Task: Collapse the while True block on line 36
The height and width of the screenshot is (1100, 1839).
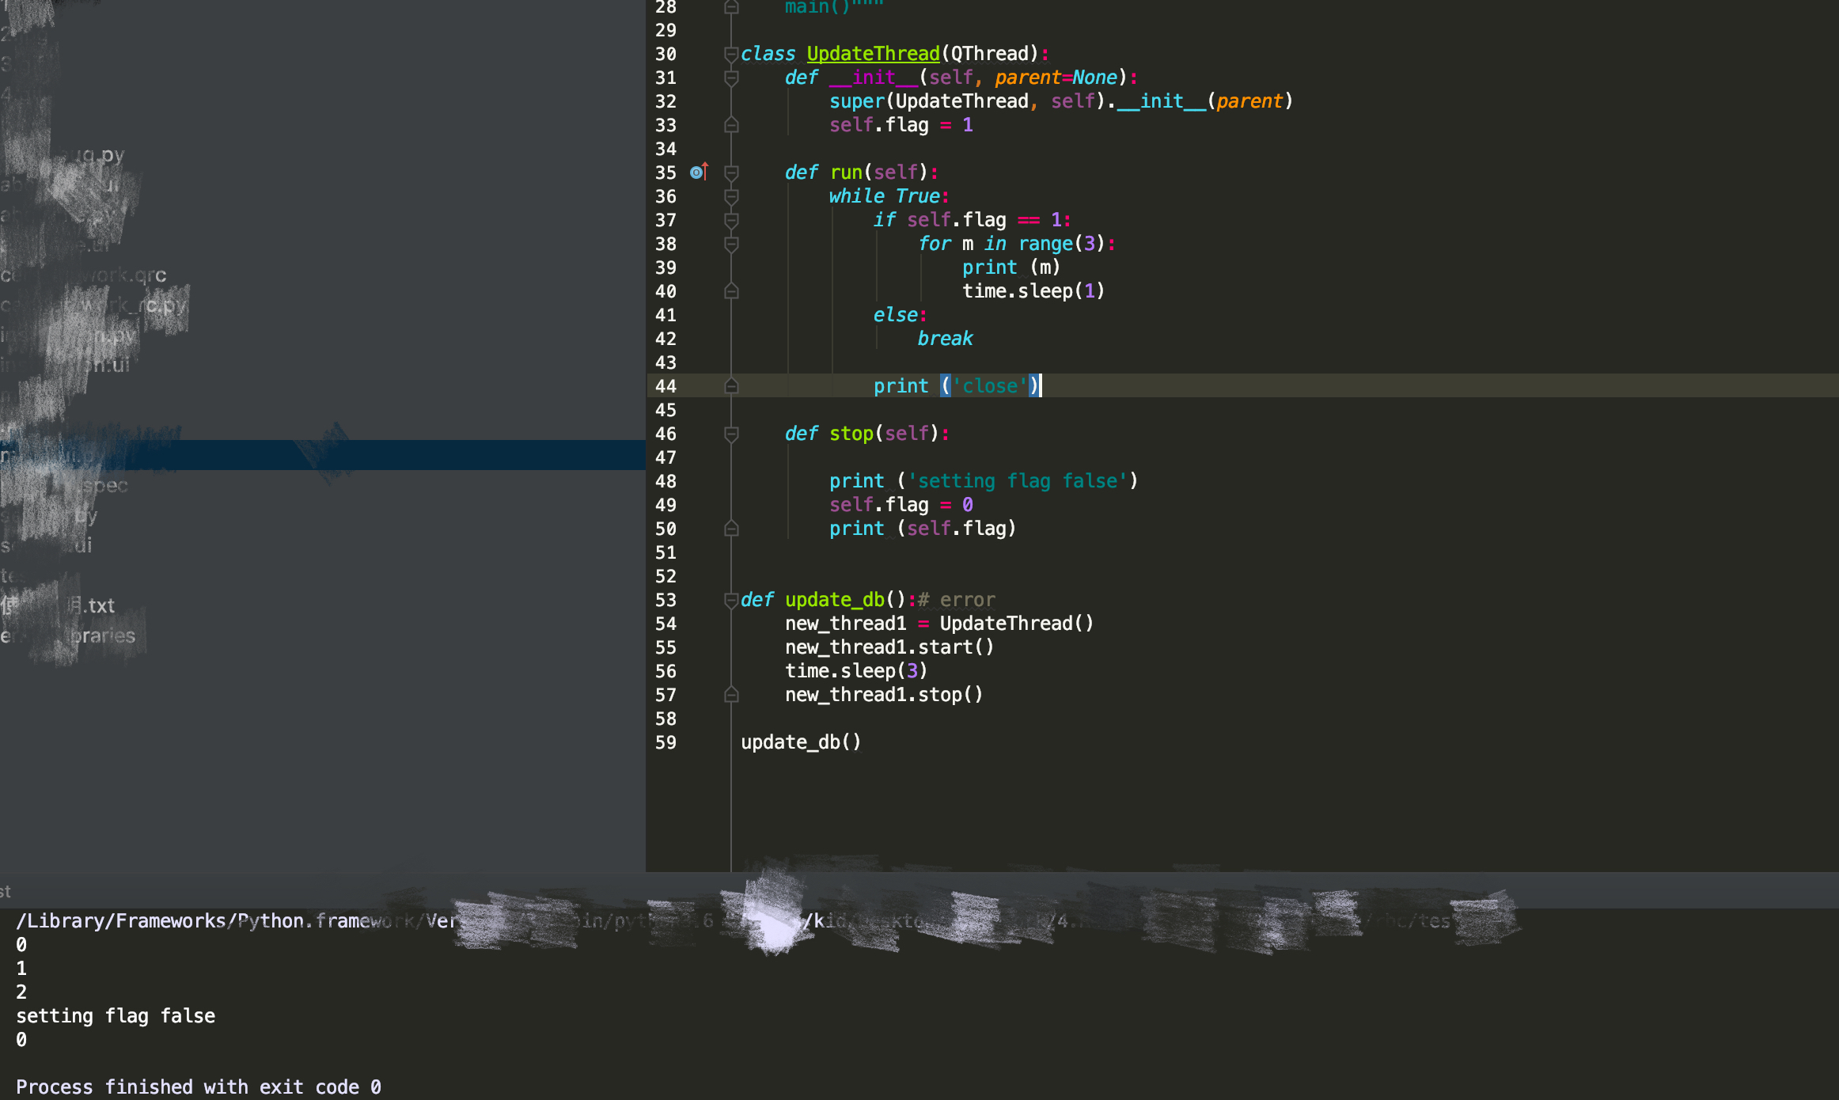Action: [x=731, y=197]
